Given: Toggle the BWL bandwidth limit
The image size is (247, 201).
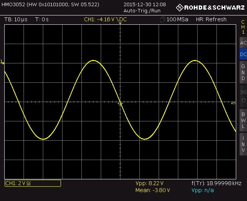Looking at the screenshot, I should 243,120.
